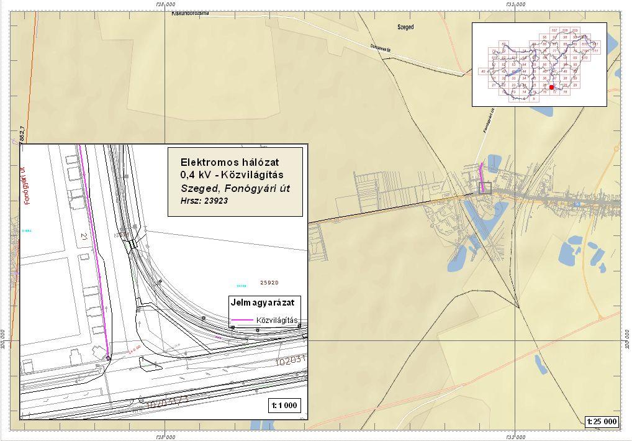Click the 'Szeged' place label
The width and height of the screenshot is (632, 441).
pyautogui.click(x=405, y=27)
